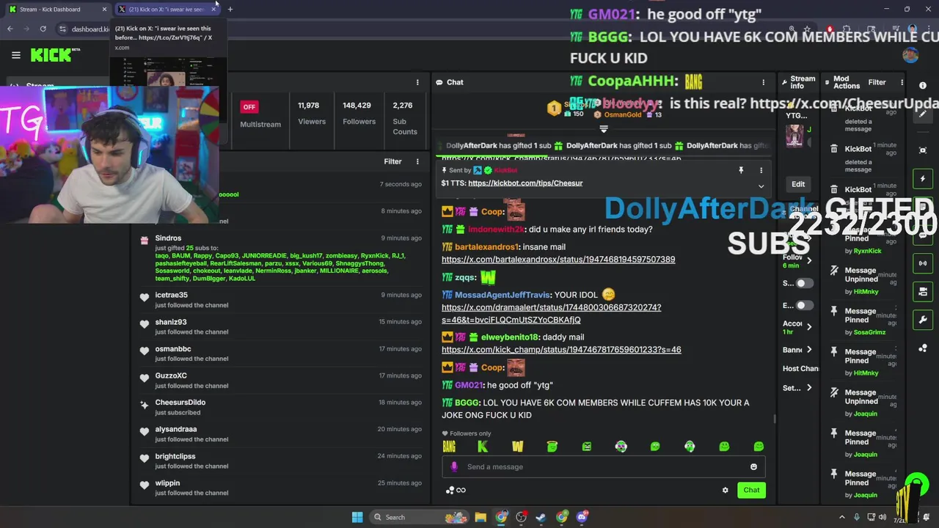Click the broadcast signal icon in right toolbar

923,263
